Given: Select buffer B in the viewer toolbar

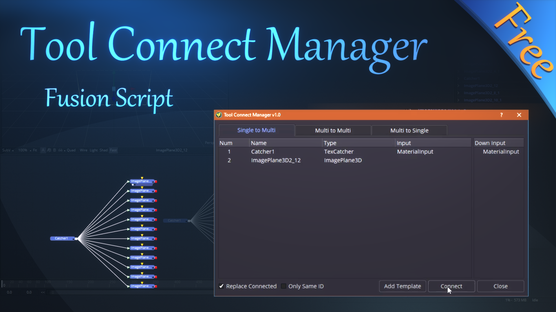Looking at the screenshot, I should pyautogui.click(x=54, y=150).
